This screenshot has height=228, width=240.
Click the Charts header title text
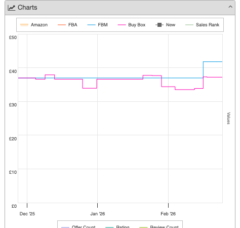[27, 8]
